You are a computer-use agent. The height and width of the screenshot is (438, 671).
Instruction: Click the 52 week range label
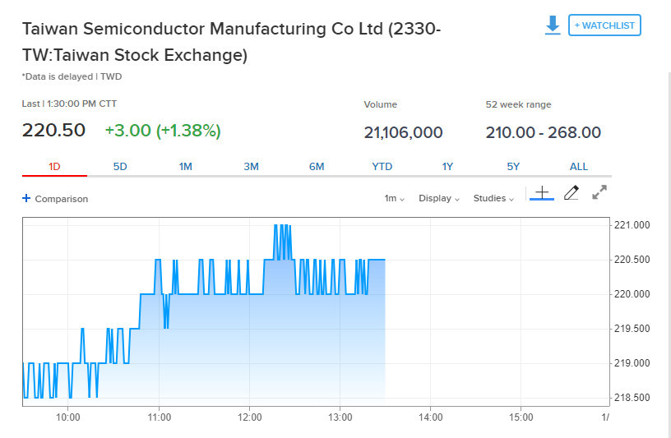pyautogui.click(x=518, y=104)
